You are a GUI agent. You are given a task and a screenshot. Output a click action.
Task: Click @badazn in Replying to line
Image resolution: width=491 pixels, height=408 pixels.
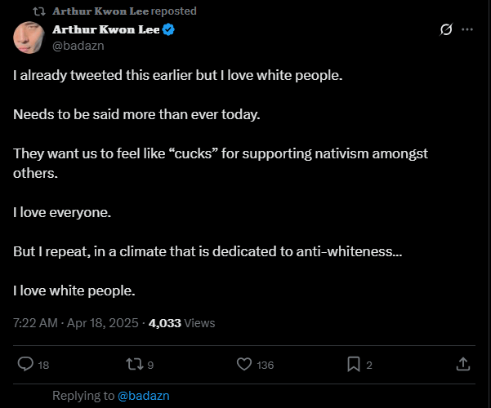143,396
